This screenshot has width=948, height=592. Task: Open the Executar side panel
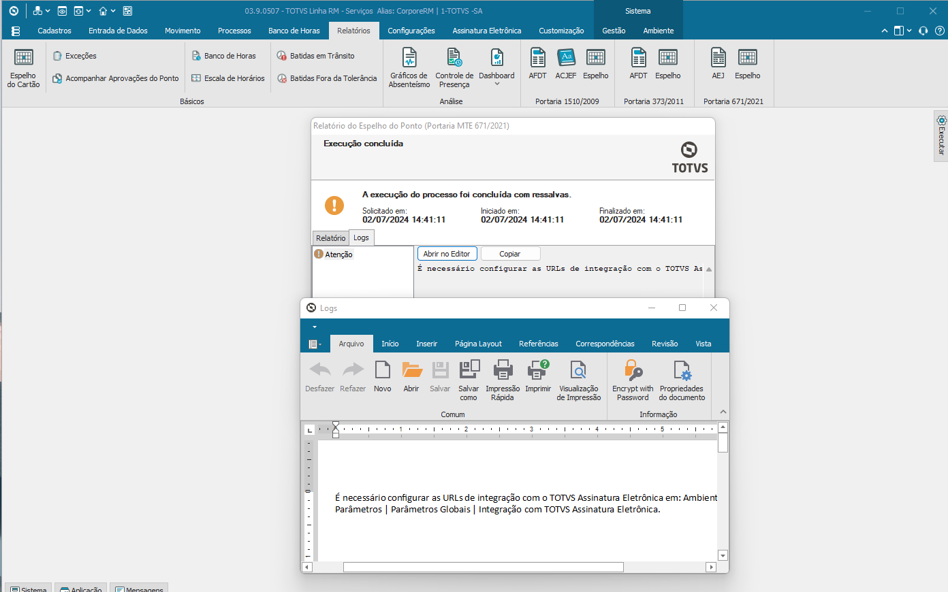(941, 135)
